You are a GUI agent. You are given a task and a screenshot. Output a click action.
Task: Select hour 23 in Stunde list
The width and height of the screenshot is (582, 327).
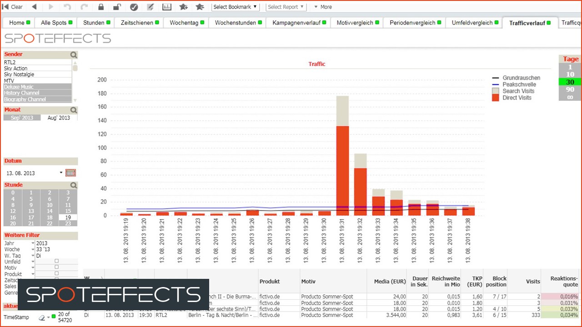68,223
